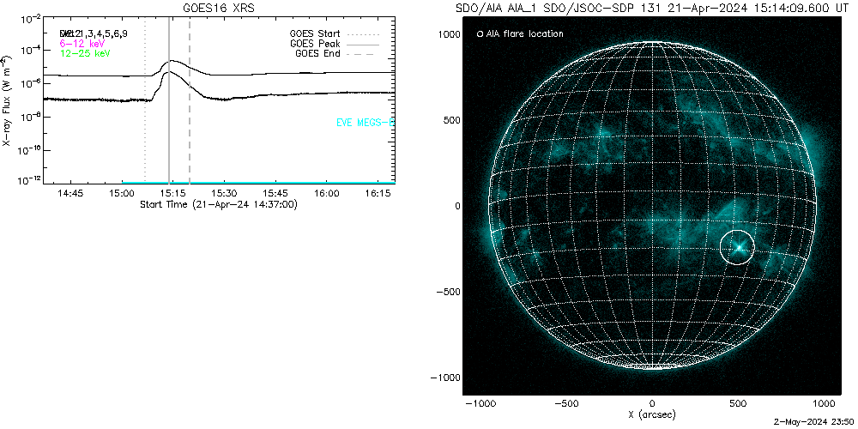
Task: Click the 15:00 time tick label
Action: click(x=122, y=194)
